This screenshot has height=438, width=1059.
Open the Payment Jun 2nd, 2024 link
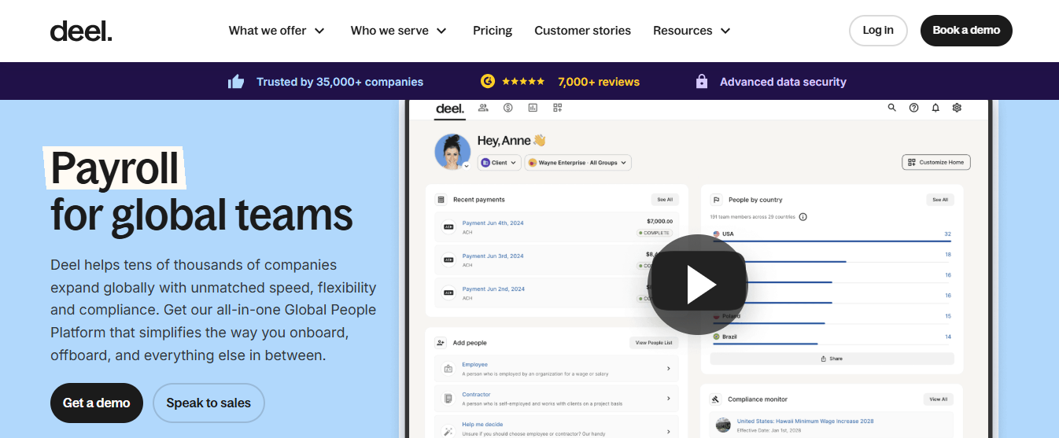point(493,289)
